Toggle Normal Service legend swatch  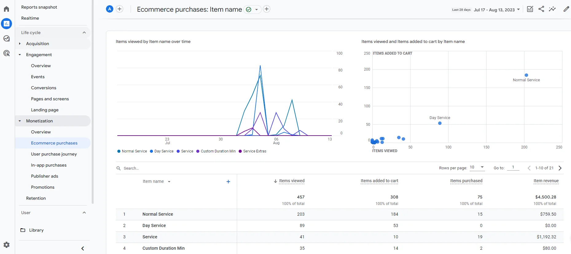(x=119, y=151)
